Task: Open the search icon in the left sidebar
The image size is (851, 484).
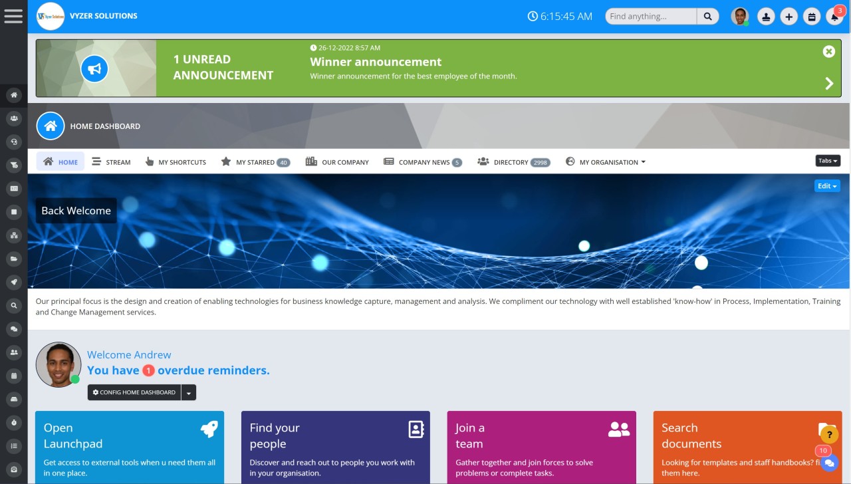Action: [13, 305]
